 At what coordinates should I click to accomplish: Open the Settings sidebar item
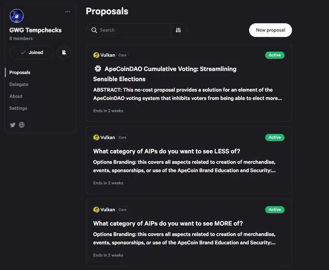(18, 108)
